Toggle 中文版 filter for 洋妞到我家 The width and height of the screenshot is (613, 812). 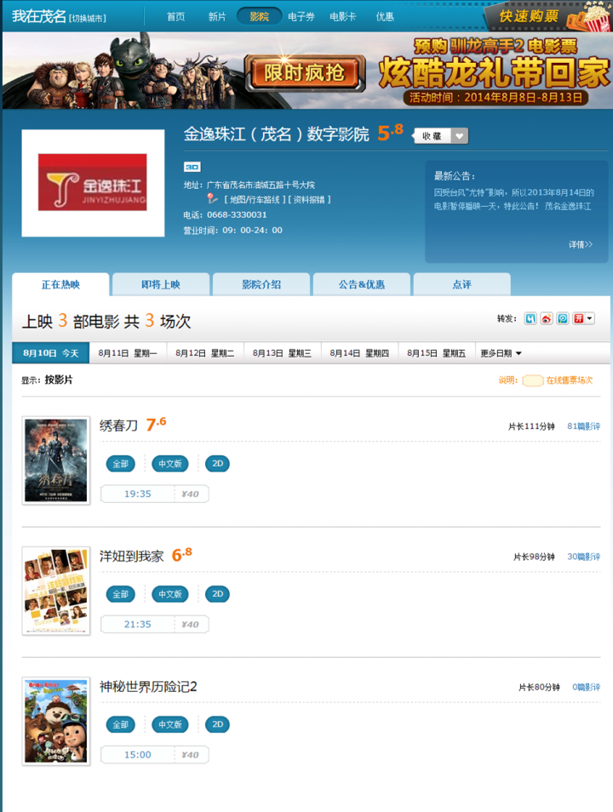tap(170, 594)
